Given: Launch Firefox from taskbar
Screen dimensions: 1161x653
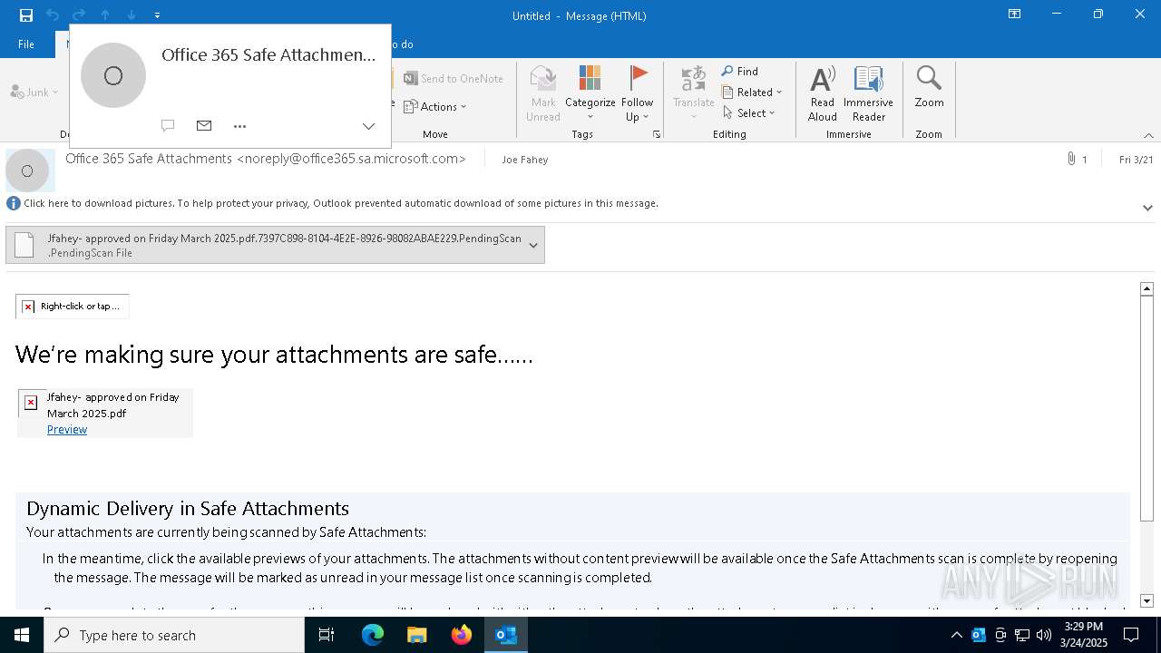Looking at the screenshot, I should click(x=462, y=635).
